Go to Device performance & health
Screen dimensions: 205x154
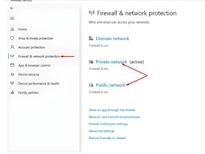(x=39, y=83)
